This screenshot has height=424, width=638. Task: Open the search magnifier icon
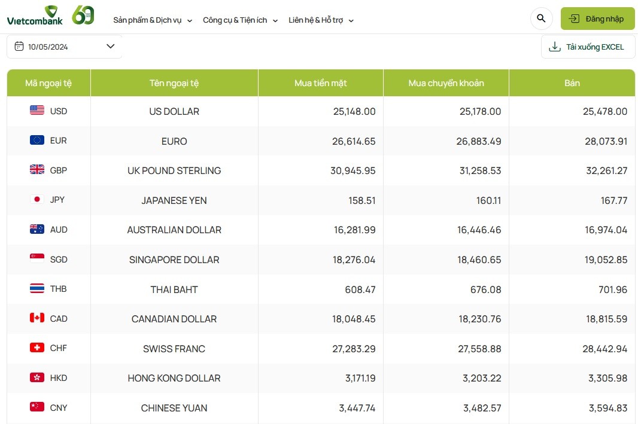pos(541,19)
